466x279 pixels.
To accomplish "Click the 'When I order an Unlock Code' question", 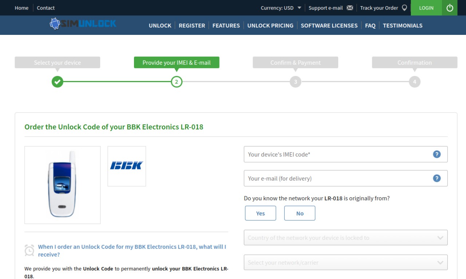I will 132,250.
